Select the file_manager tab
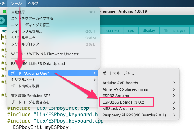This screenshot has width=194, height=131. click(x=174, y=31)
